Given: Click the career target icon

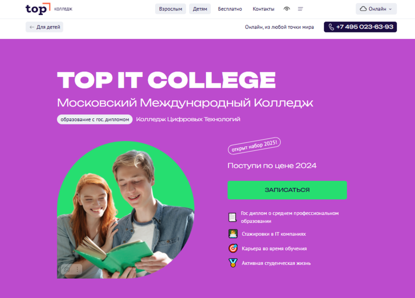Looking at the screenshot, I should (233, 249).
